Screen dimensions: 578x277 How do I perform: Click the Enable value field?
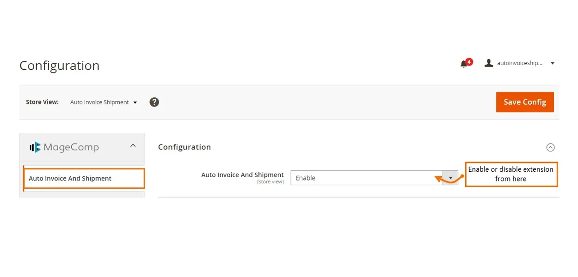[366, 178]
